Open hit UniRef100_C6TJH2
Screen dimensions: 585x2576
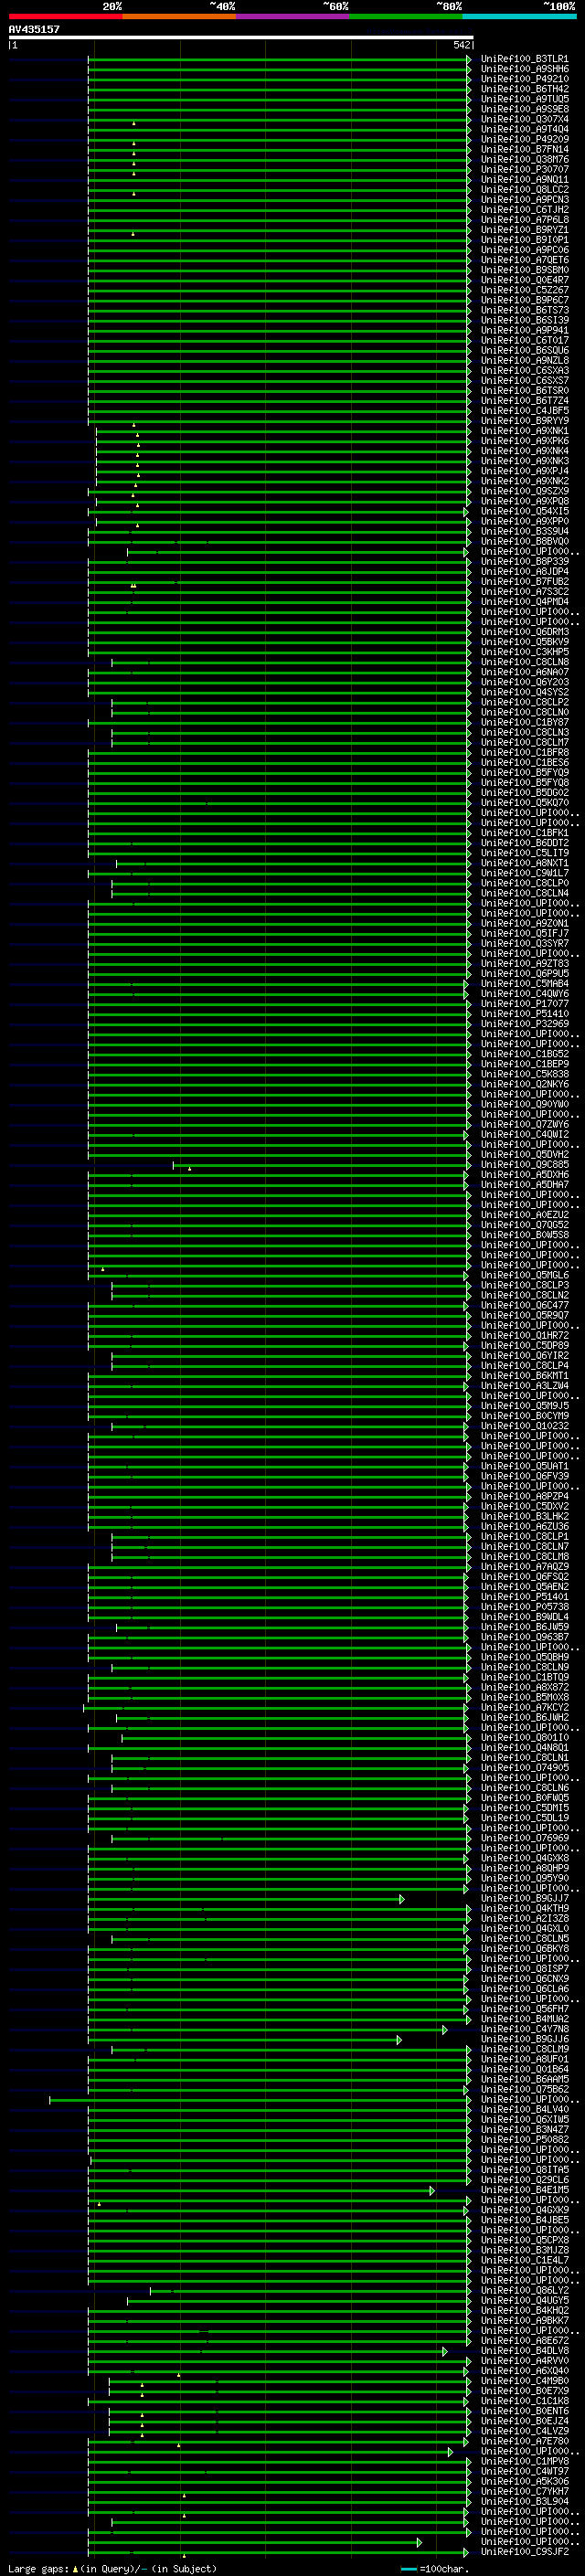pyautogui.click(x=525, y=210)
